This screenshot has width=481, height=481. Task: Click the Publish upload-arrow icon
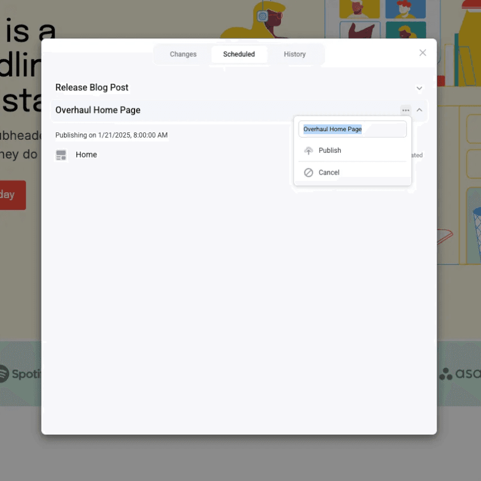(308, 150)
